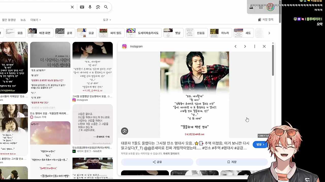Click the magnifier search button
Image resolution: width=325 pixels, height=182 pixels.
(x=106, y=7)
